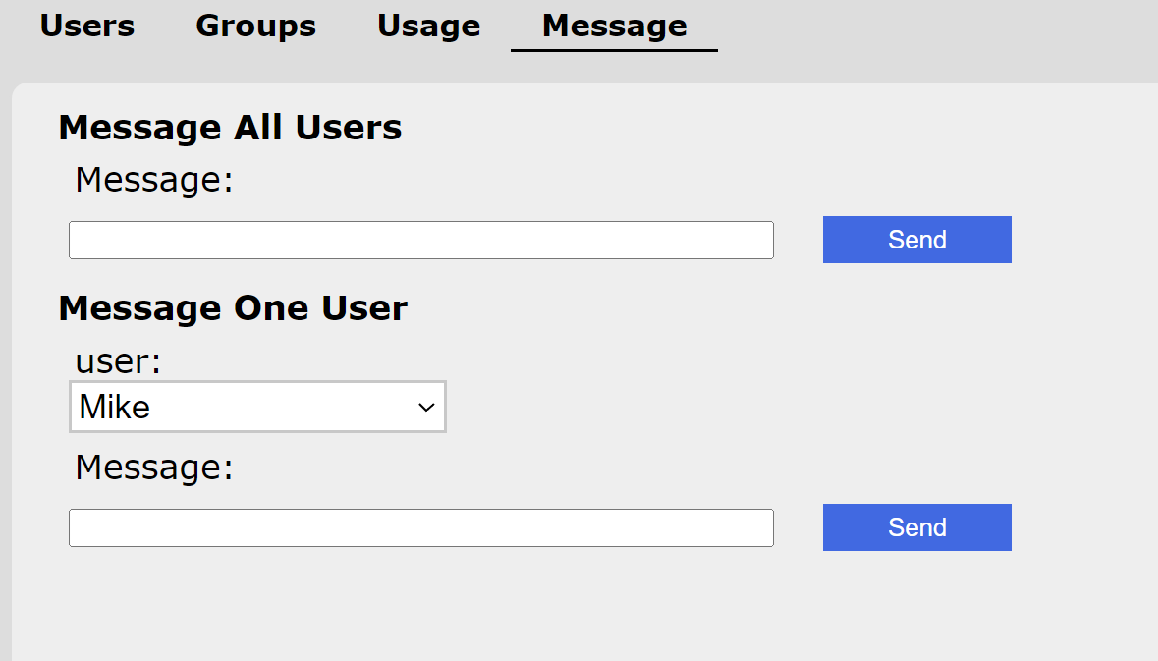Image resolution: width=1158 pixels, height=661 pixels.
Task: Click the underline beneath the Message tab
Action: pos(614,49)
